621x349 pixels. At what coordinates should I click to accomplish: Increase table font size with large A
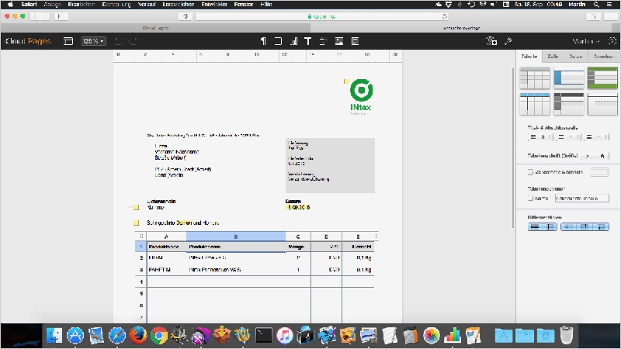[x=602, y=156]
